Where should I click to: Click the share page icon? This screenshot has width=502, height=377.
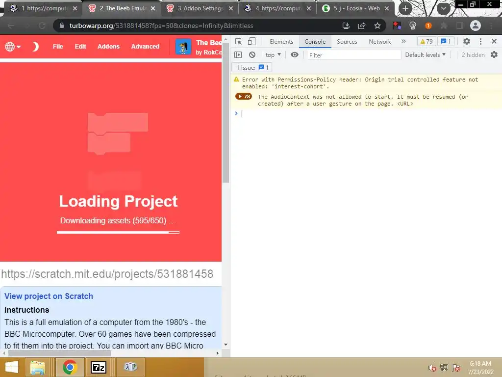(362, 26)
